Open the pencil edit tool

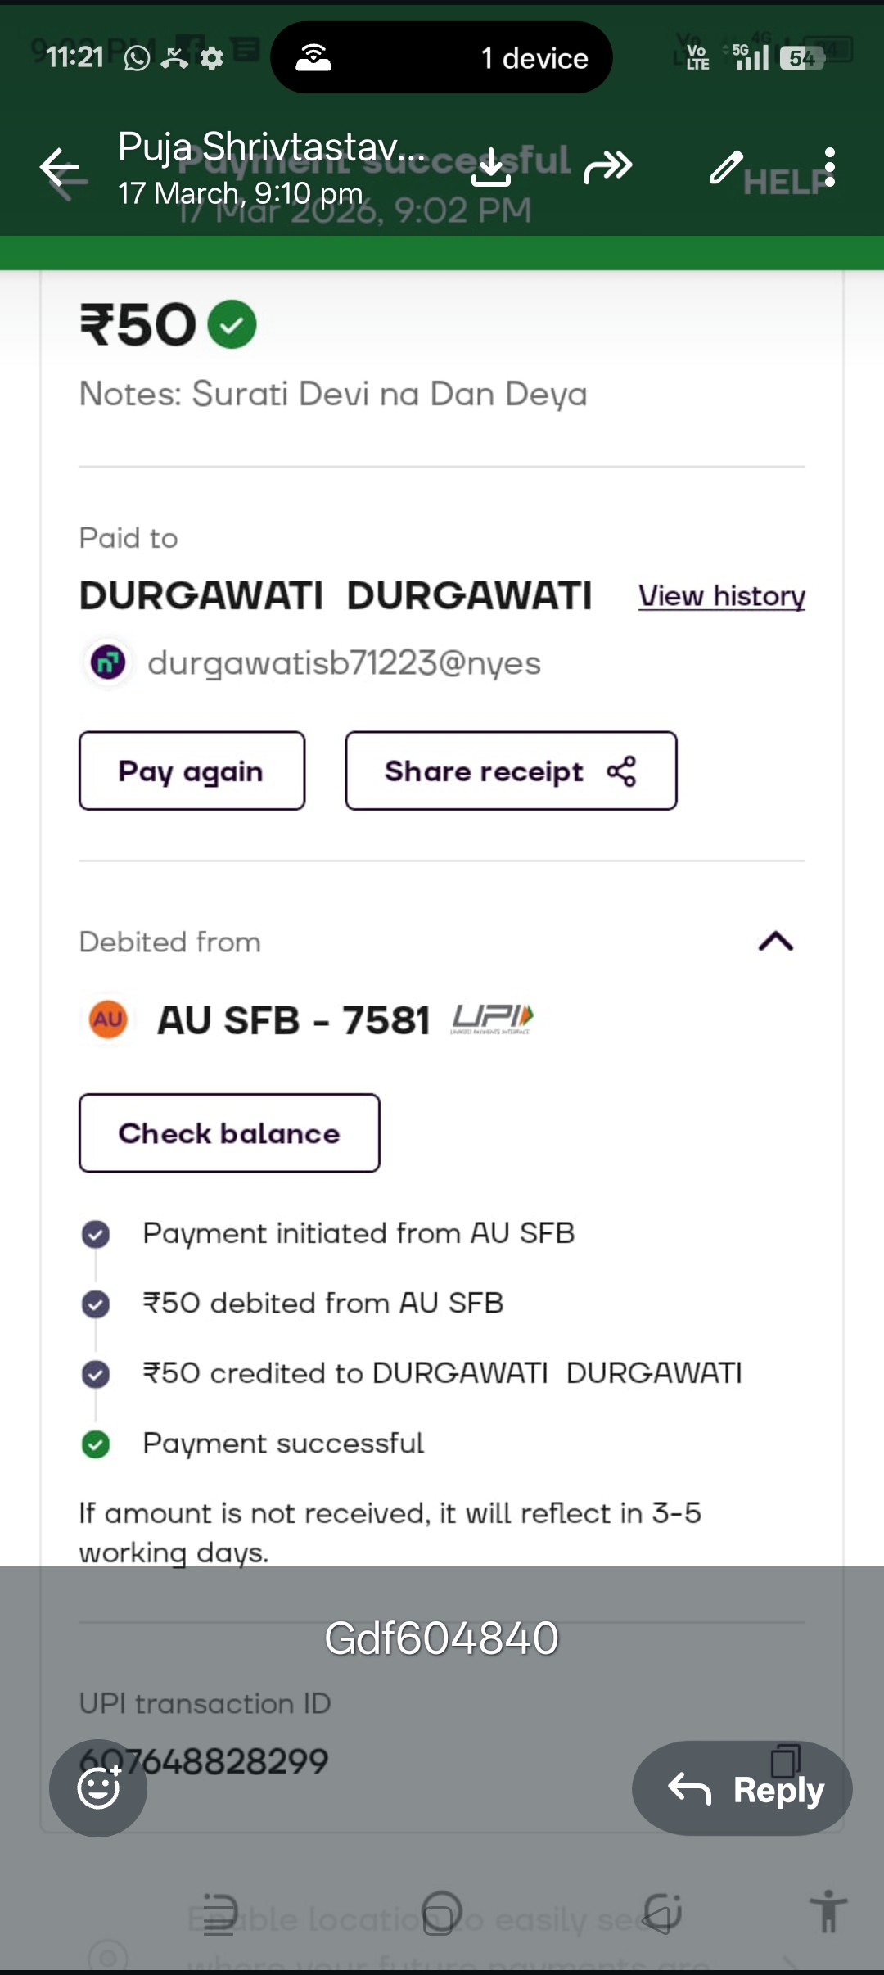726,167
